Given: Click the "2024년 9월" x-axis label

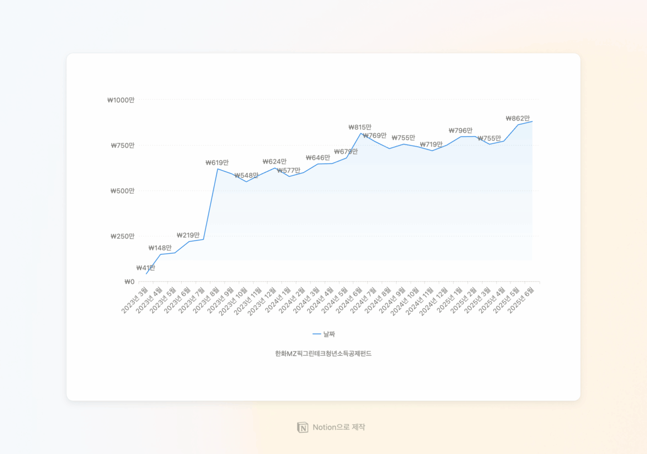Looking at the screenshot, I should [x=392, y=301].
